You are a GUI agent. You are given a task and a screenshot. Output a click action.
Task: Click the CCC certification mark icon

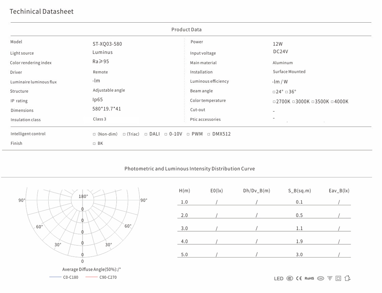pyautogui.click(x=290, y=278)
